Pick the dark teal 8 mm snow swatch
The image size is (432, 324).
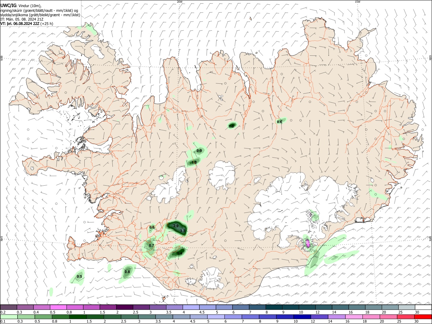pos(274,307)
